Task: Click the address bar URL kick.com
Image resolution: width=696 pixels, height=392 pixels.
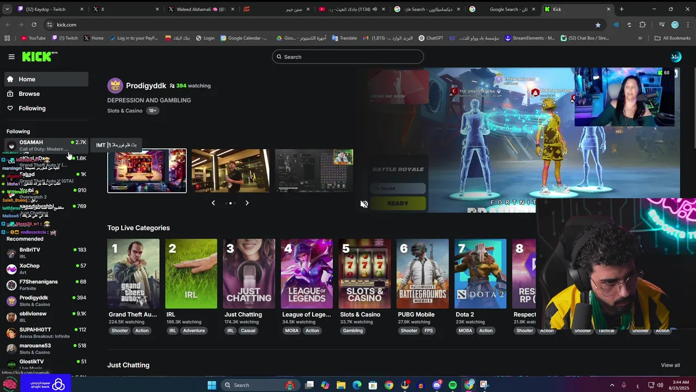Action: (x=66, y=24)
